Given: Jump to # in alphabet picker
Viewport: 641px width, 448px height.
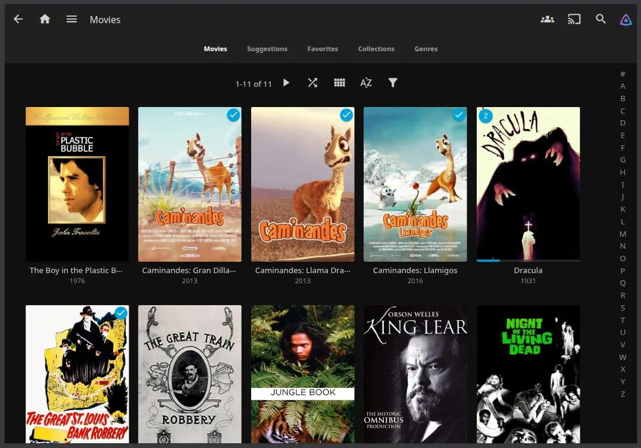Looking at the screenshot, I should (x=623, y=74).
